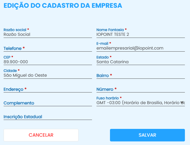190x145 pixels.
Task: Click the emailempresarial@iopoint.com field text
Action: pyautogui.click(x=130, y=48)
